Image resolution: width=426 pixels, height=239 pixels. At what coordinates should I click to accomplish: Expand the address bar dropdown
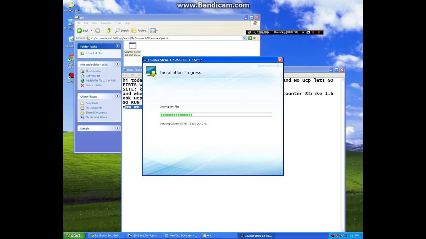pos(244,38)
